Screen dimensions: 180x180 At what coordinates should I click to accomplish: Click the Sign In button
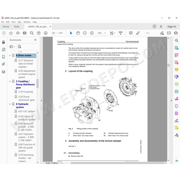pos(172,26)
